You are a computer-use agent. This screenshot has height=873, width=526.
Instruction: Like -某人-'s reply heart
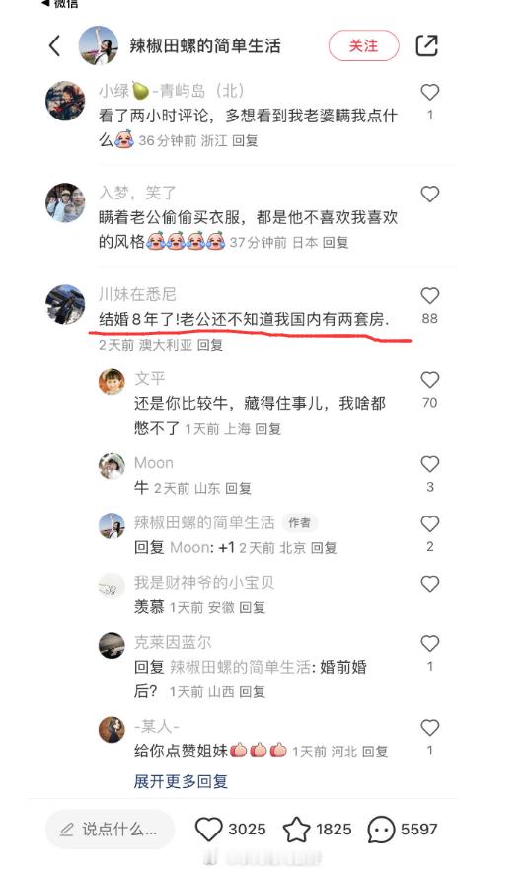[429, 727]
